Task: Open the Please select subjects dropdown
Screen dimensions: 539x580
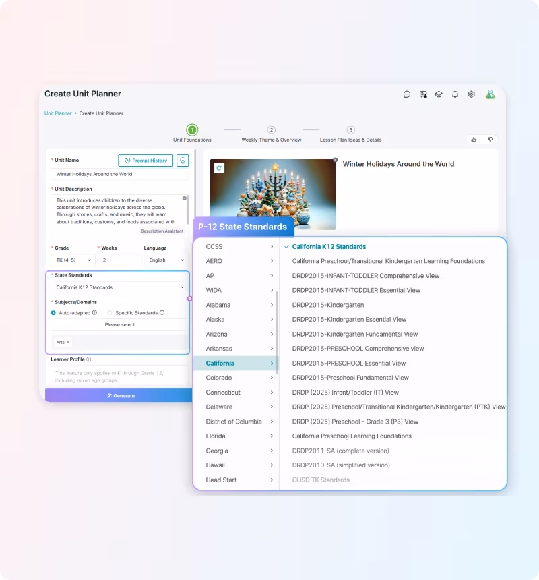Action: [120, 325]
